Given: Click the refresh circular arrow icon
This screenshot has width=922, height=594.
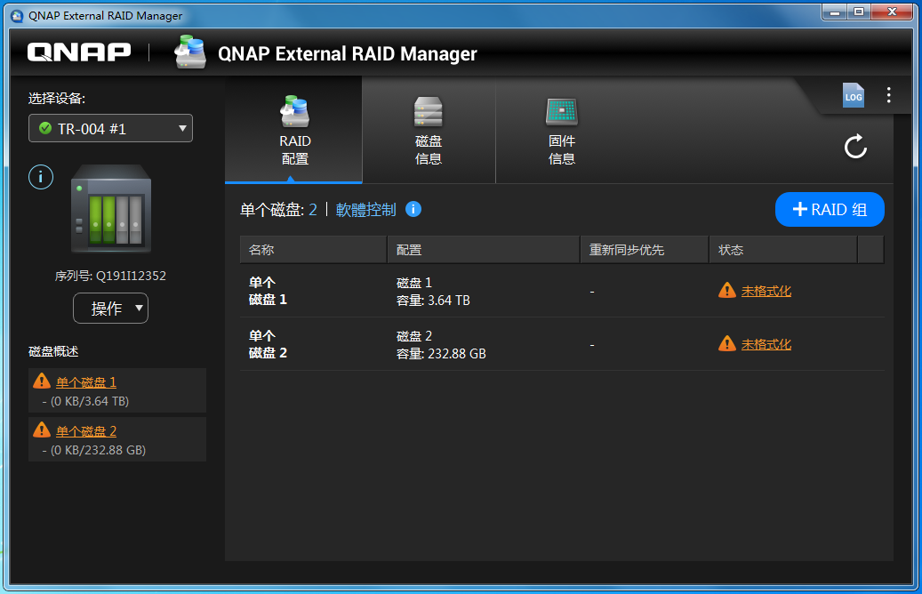Looking at the screenshot, I should (855, 147).
